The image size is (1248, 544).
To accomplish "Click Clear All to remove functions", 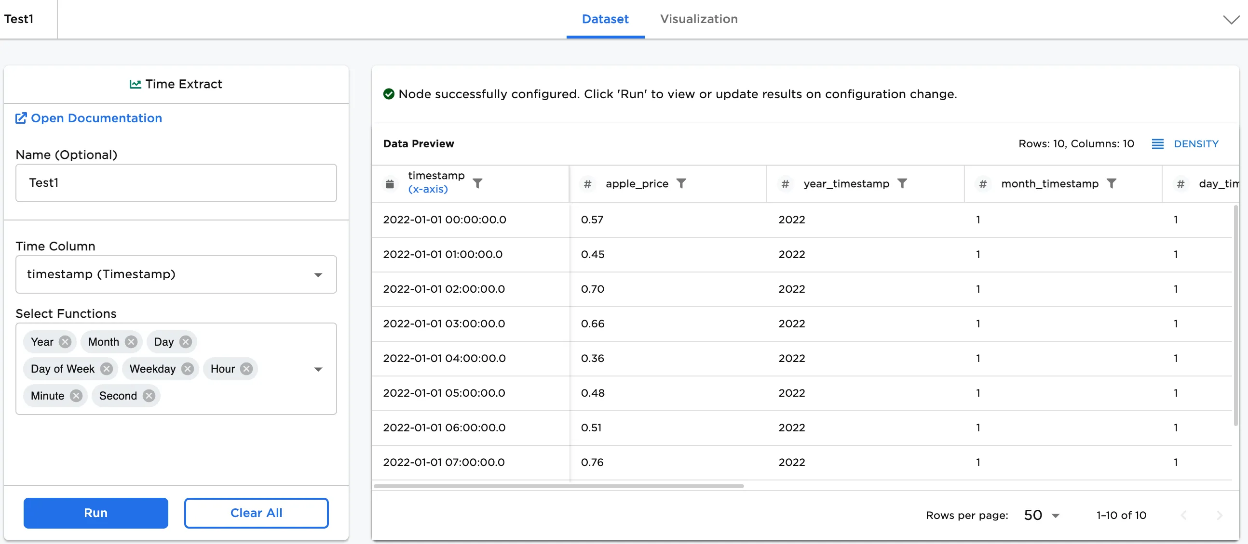I will pos(256,513).
